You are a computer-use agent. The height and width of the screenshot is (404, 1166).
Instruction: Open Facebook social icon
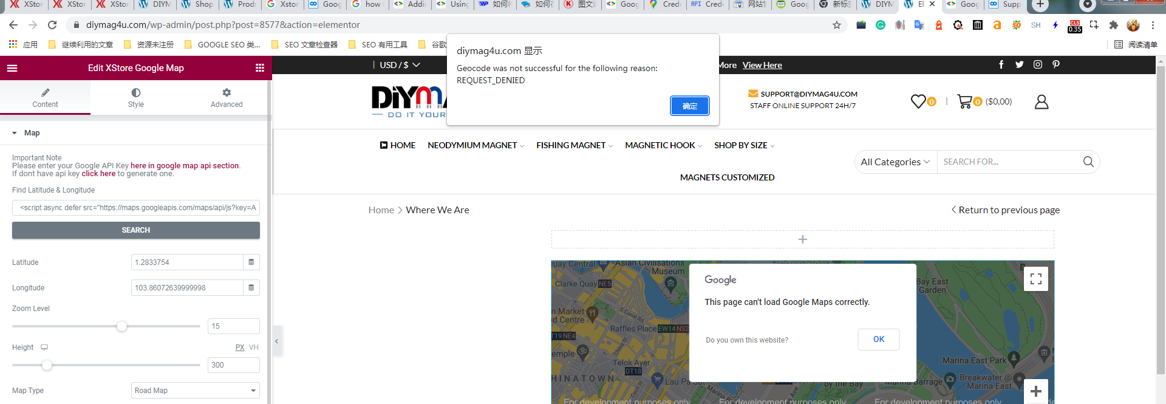pos(1001,64)
